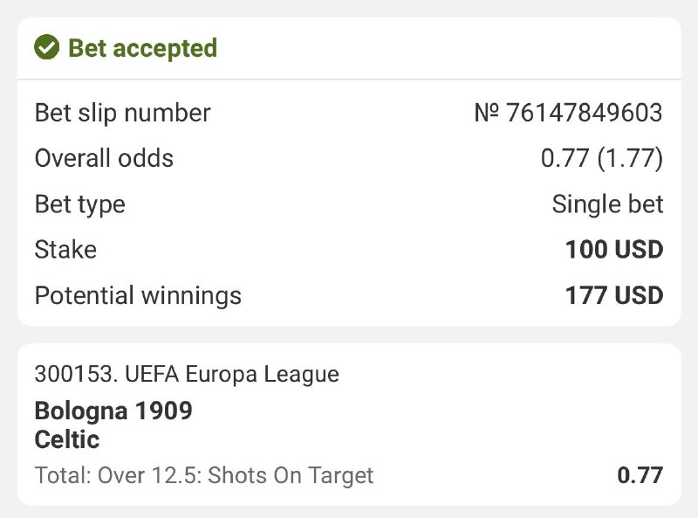Click the 100 USD stake amount
Viewport: 698px width, 518px height.
click(x=614, y=250)
